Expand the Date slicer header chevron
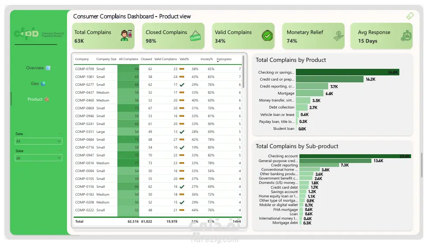Image resolution: width=429 pixels, height=244 pixels. [60, 134]
